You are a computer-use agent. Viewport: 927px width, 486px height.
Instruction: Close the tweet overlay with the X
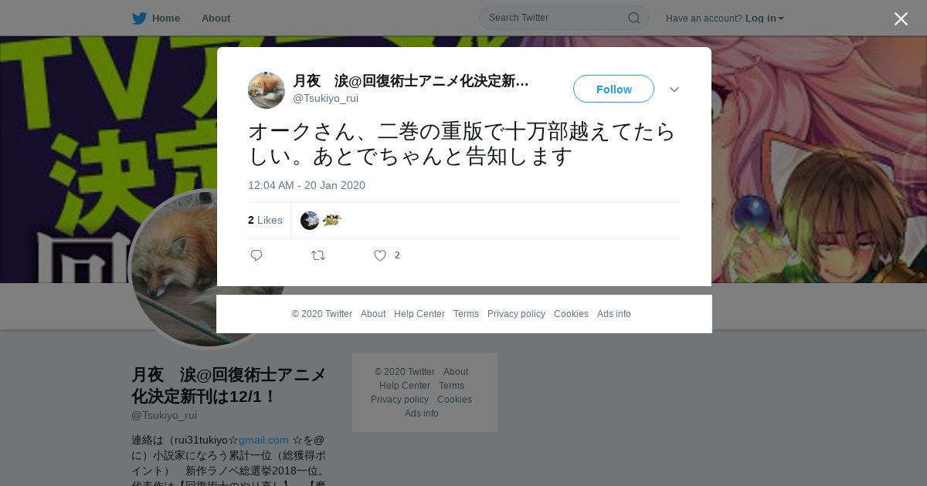coord(901,19)
